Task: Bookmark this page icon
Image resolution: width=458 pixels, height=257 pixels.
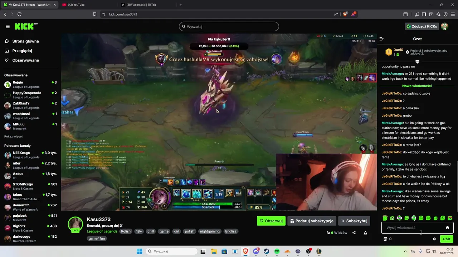Action: pos(94,14)
